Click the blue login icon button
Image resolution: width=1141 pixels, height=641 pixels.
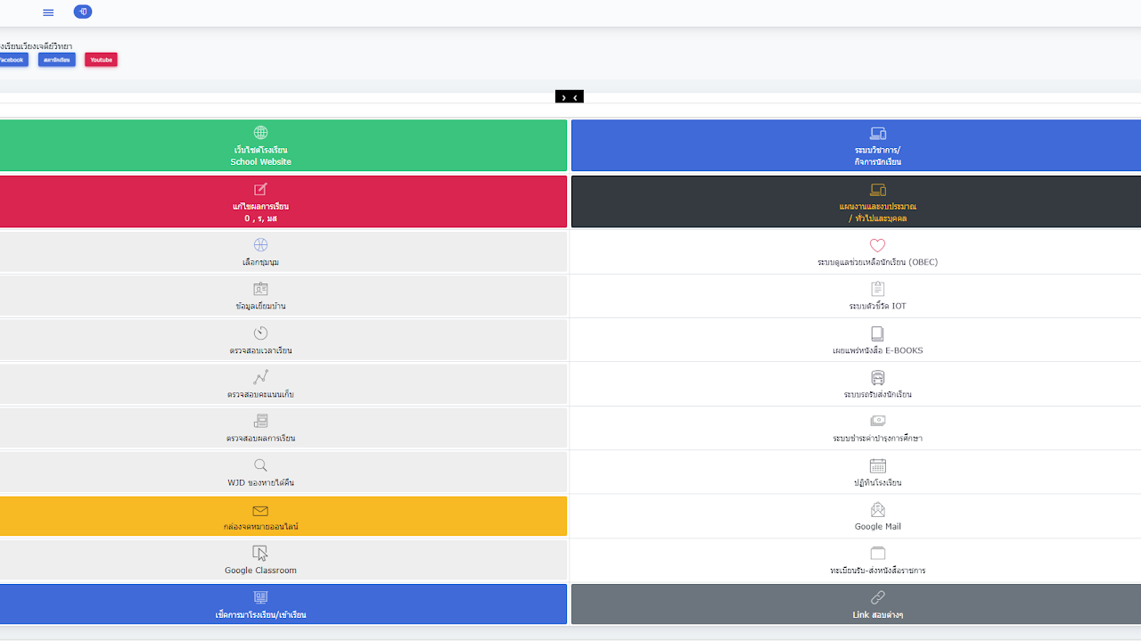point(83,12)
